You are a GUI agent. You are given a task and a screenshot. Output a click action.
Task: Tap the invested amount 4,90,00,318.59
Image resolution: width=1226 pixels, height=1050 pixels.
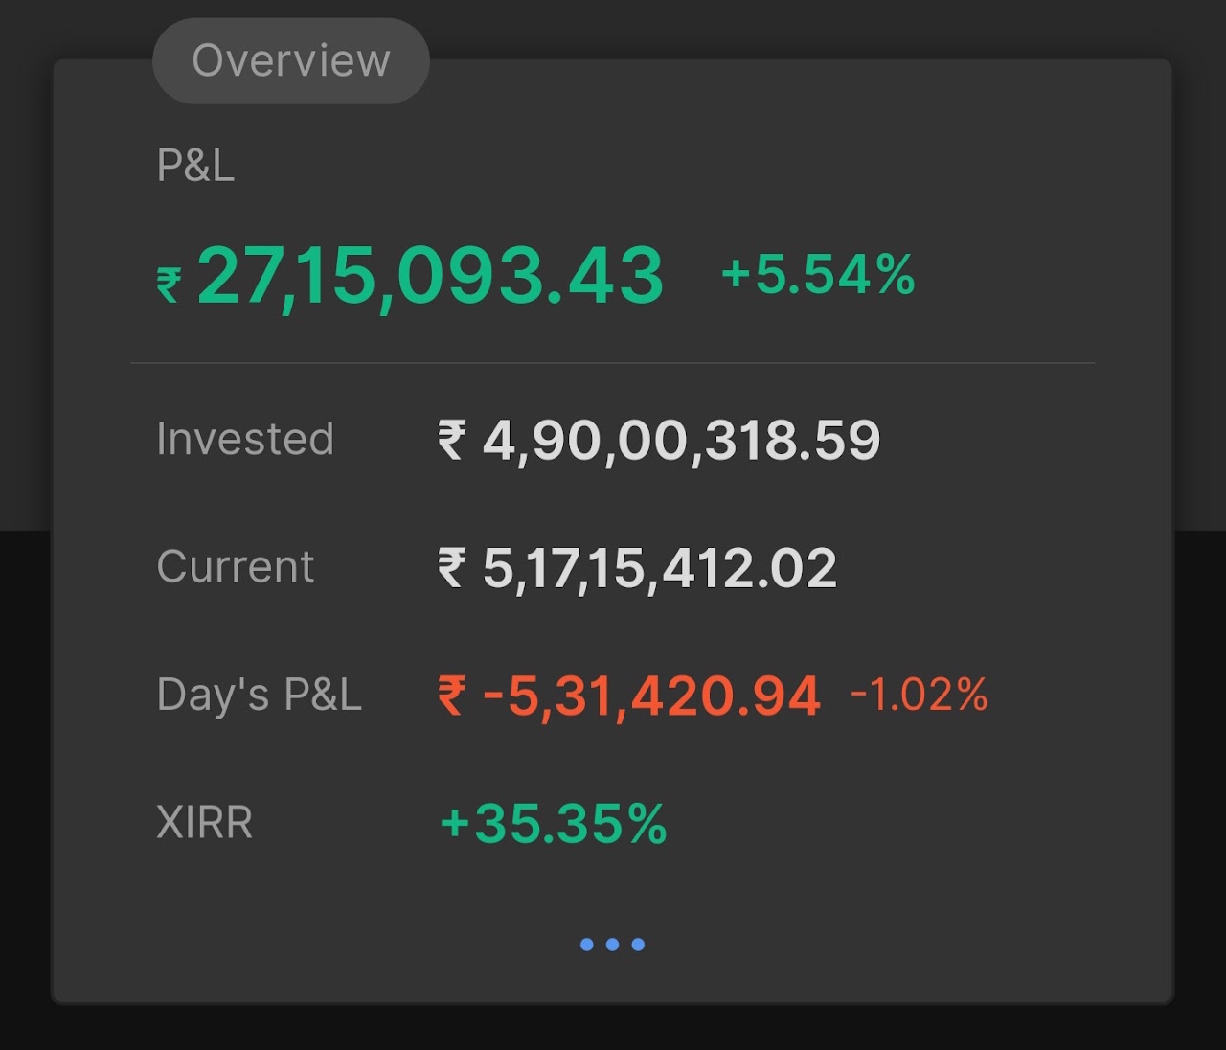point(681,441)
